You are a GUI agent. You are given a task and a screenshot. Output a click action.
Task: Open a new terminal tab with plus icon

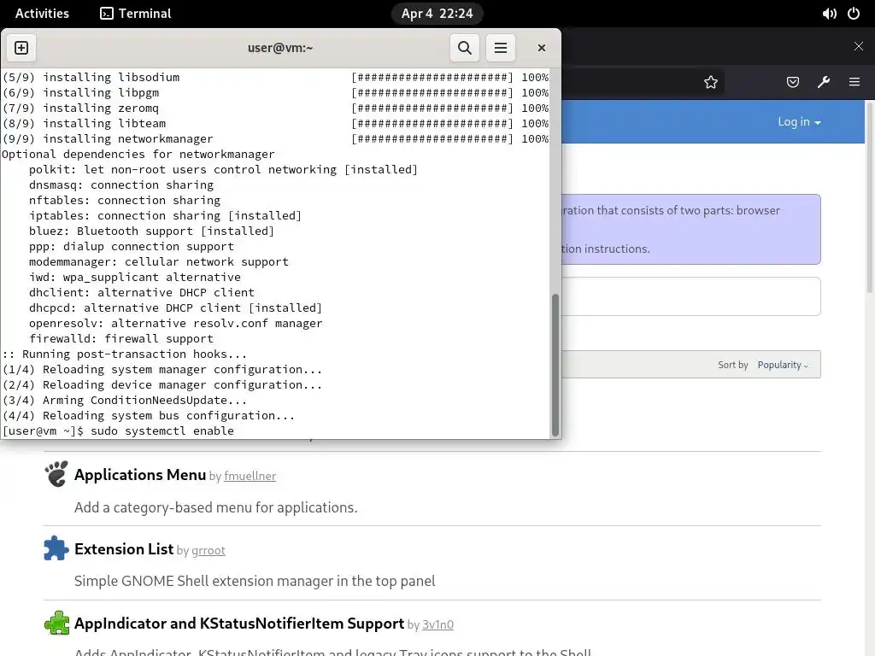coord(21,48)
